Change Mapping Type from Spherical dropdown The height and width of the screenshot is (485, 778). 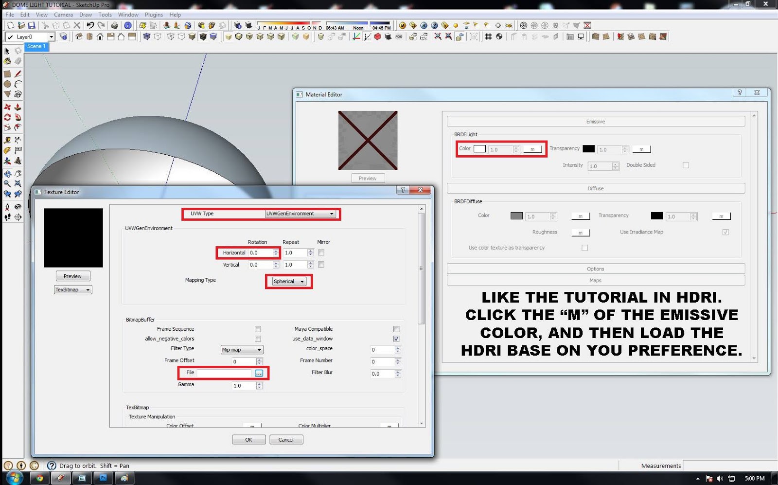(x=288, y=281)
